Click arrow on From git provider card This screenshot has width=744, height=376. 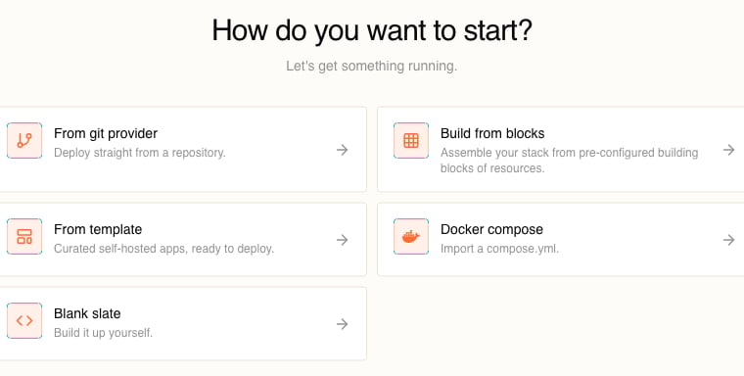pyautogui.click(x=342, y=150)
